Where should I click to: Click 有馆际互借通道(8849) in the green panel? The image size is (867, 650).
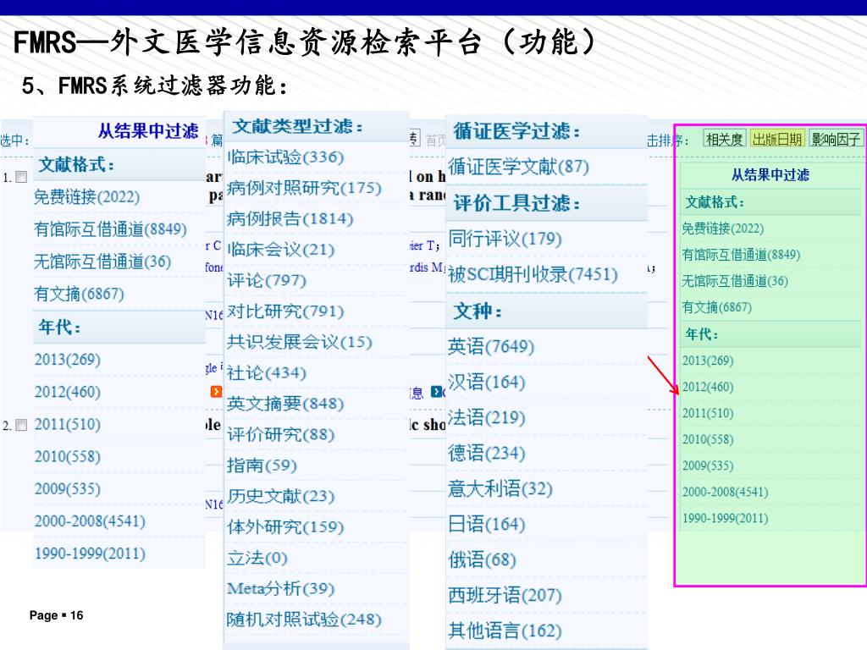tap(741, 255)
